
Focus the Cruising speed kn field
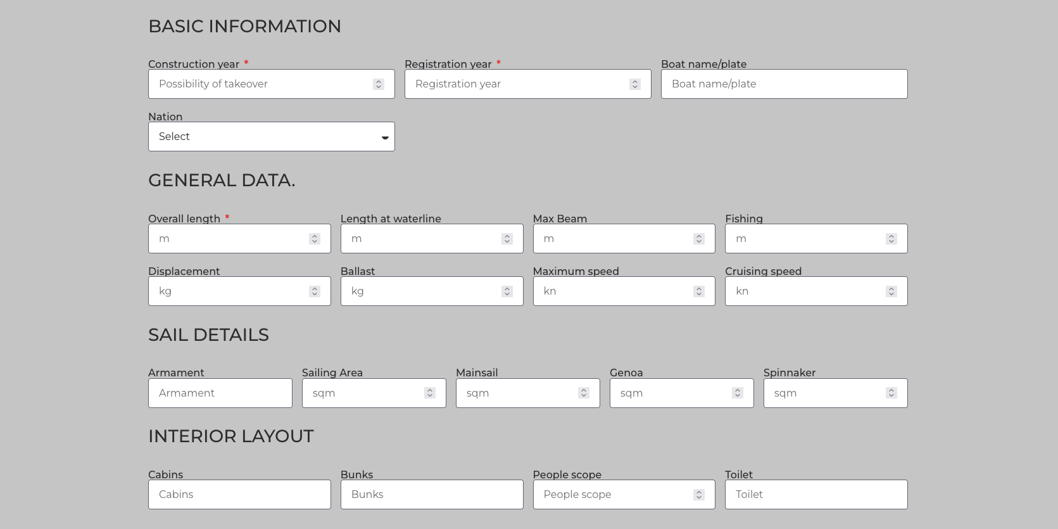click(805, 291)
